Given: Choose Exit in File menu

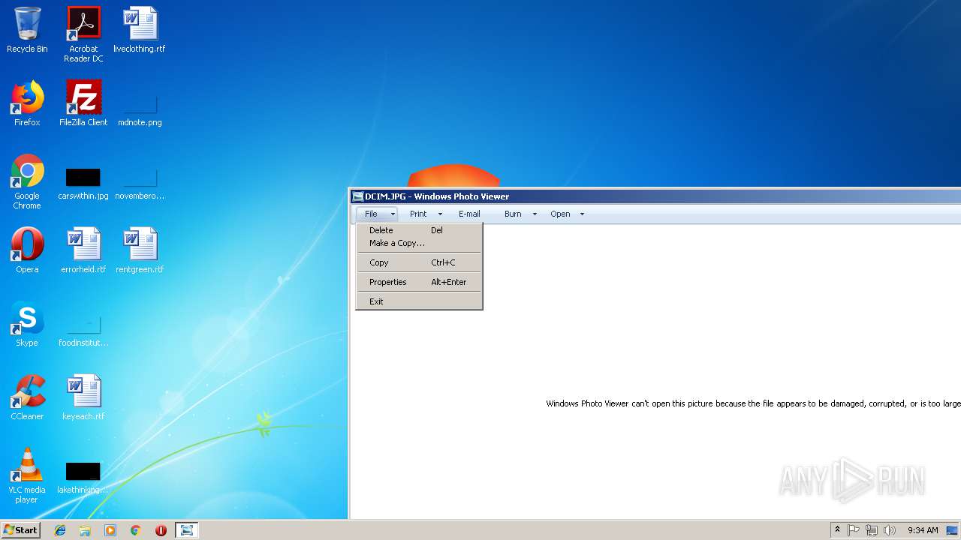Looking at the screenshot, I should [x=419, y=301].
